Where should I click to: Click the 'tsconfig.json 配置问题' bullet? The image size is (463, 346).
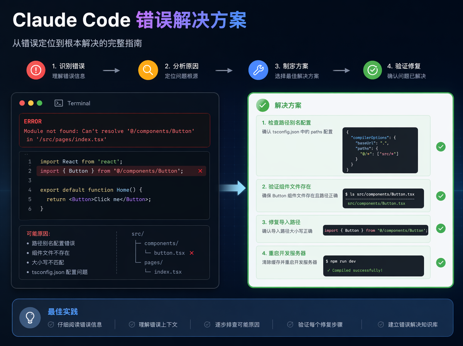pos(60,272)
